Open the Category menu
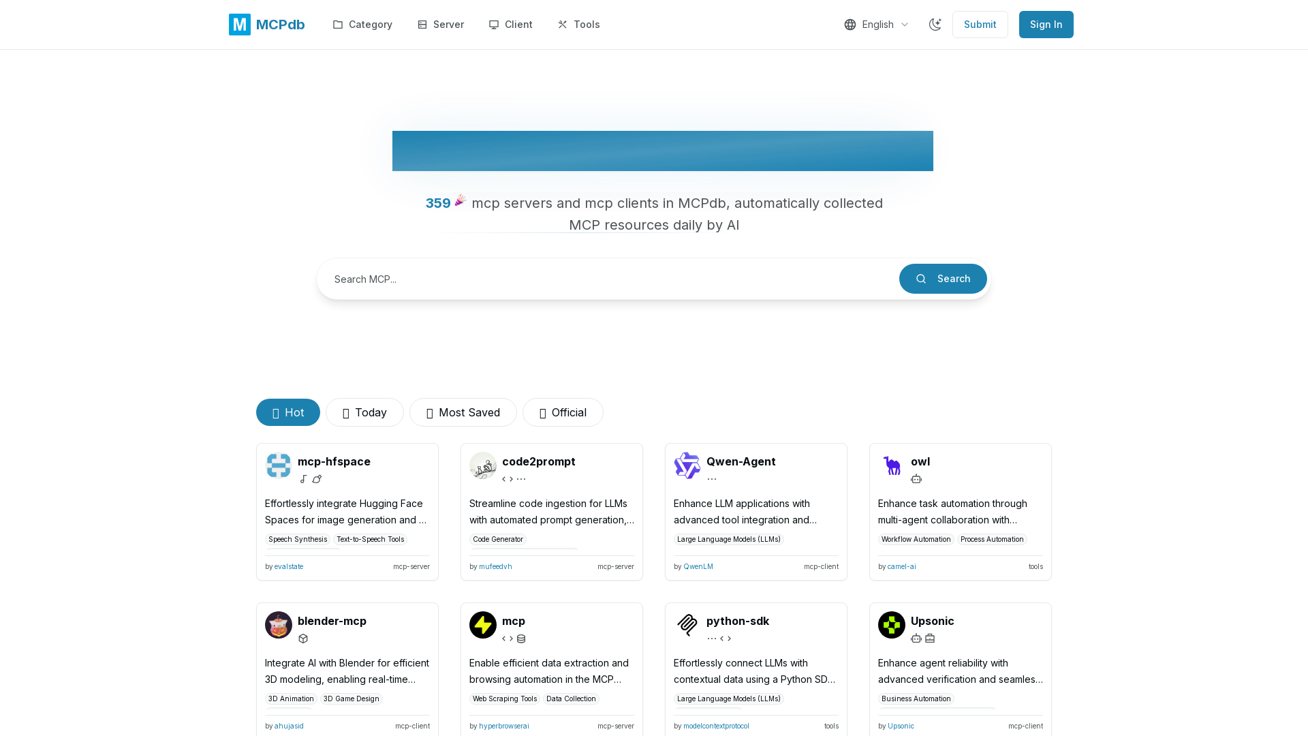This screenshot has width=1308, height=736. point(362,25)
